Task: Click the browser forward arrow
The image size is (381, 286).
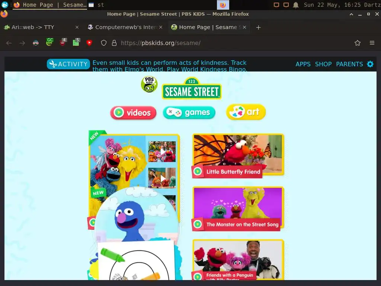Action: (x=22, y=43)
